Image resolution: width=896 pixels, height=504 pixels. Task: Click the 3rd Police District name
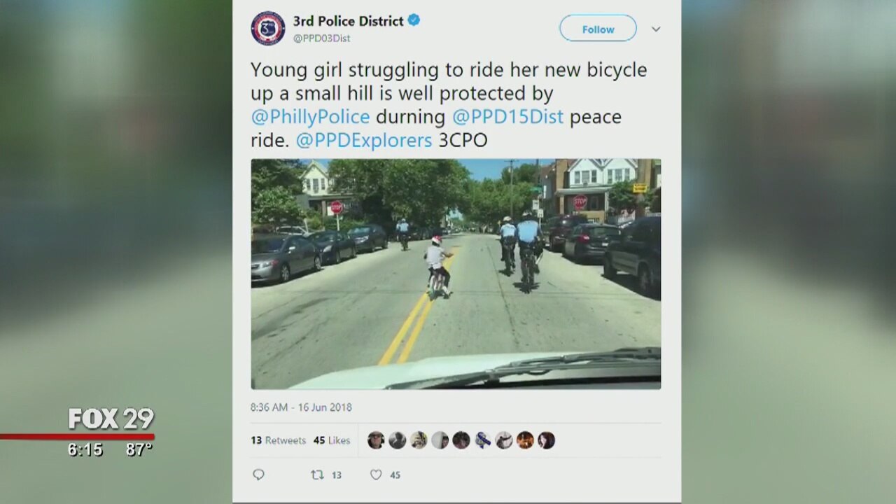[348, 20]
